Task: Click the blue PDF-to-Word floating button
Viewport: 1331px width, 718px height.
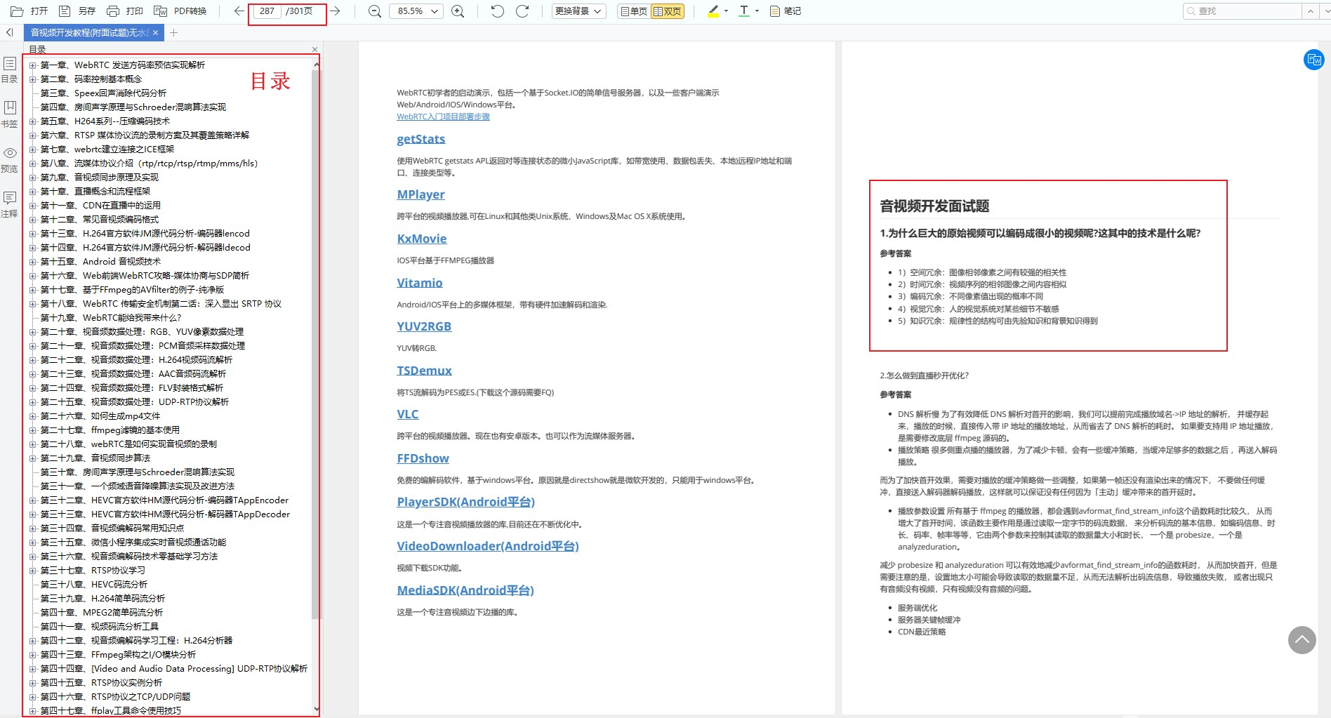Action: (1314, 60)
